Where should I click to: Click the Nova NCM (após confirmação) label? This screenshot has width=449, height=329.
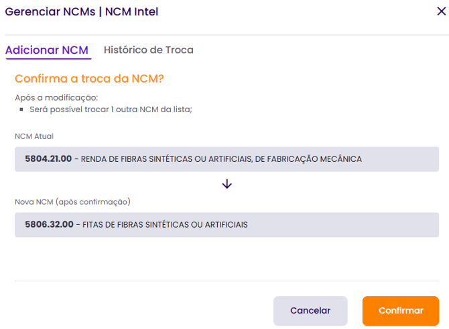(x=72, y=201)
